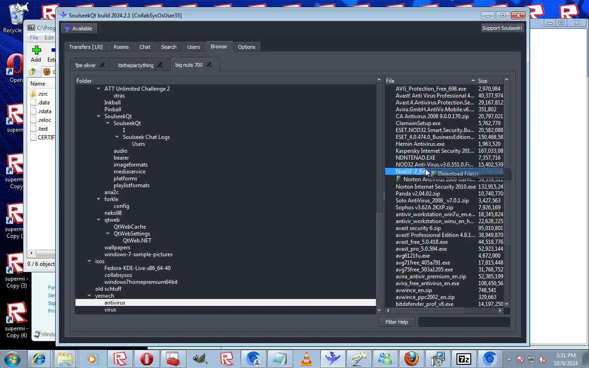This screenshot has height=368, width=589.
Task: Click the file list scroll-down arrow
Action: [507, 304]
